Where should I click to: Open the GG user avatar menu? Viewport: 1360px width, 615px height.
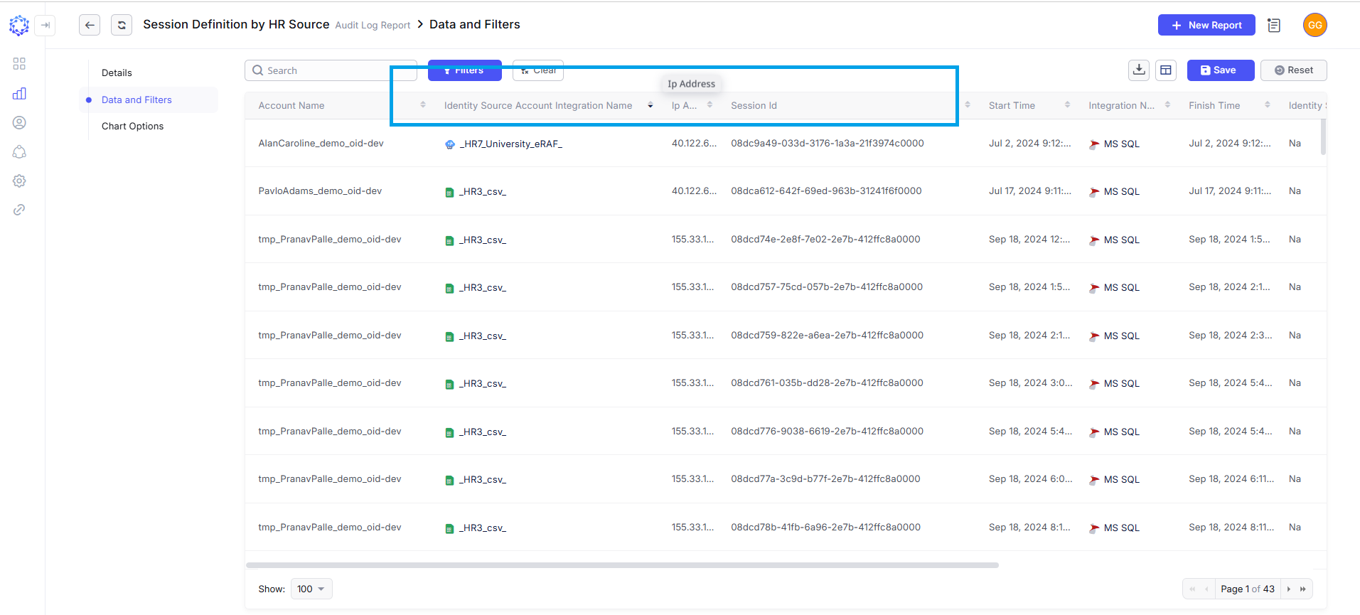pyautogui.click(x=1315, y=25)
